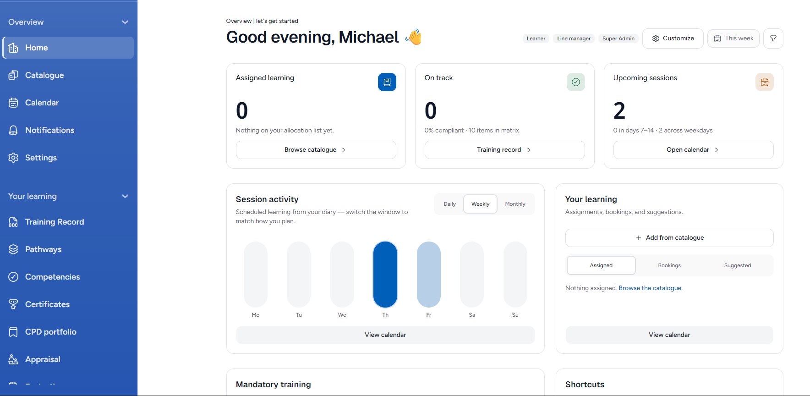Collapse the Overview sidebar section

125,22
